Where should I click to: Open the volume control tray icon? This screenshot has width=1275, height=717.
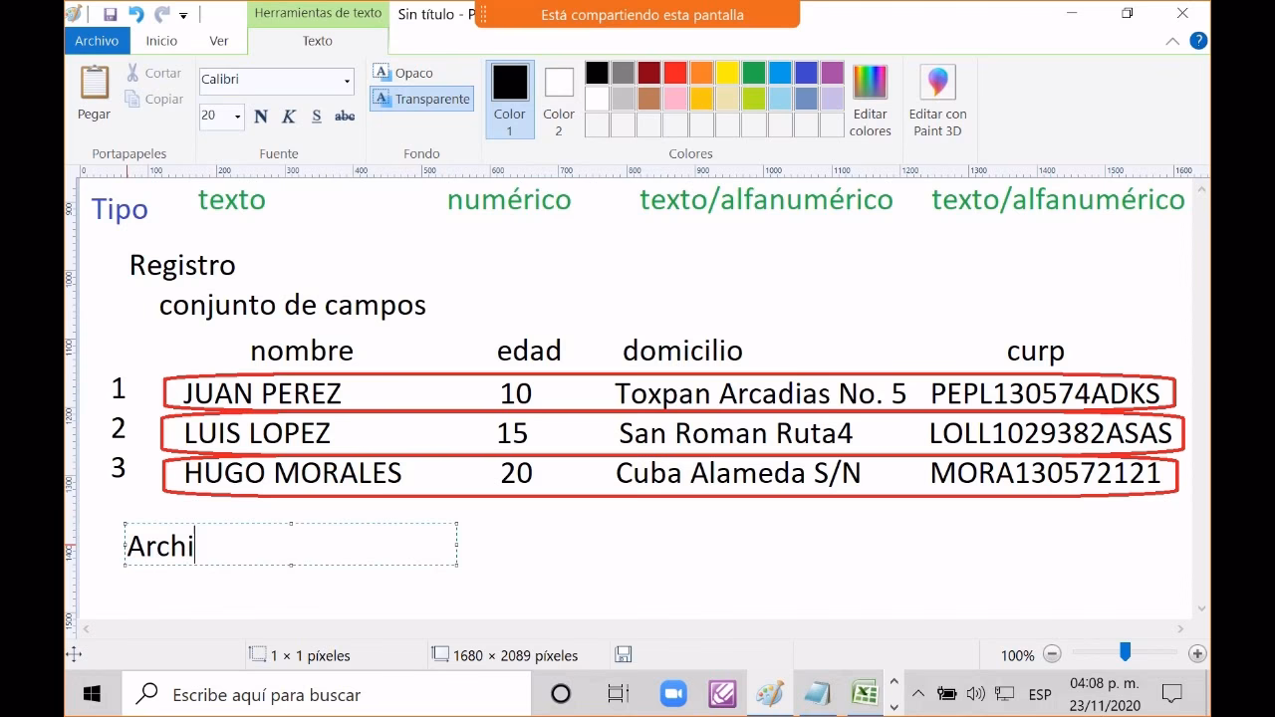pyautogui.click(x=975, y=694)
